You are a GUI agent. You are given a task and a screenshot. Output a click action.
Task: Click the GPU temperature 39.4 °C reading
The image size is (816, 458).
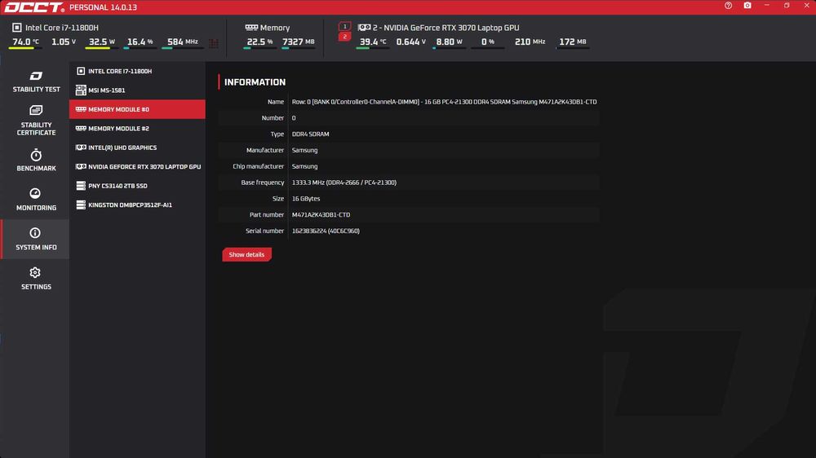click(373, 42)
